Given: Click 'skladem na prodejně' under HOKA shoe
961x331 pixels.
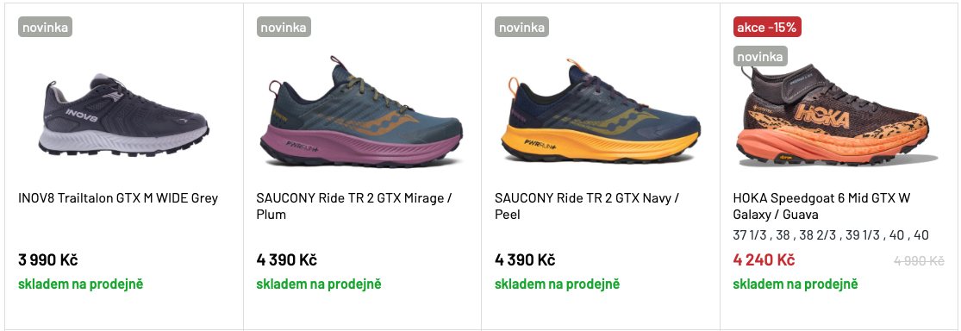Looking at the screenshot, I should click(796, 284).
